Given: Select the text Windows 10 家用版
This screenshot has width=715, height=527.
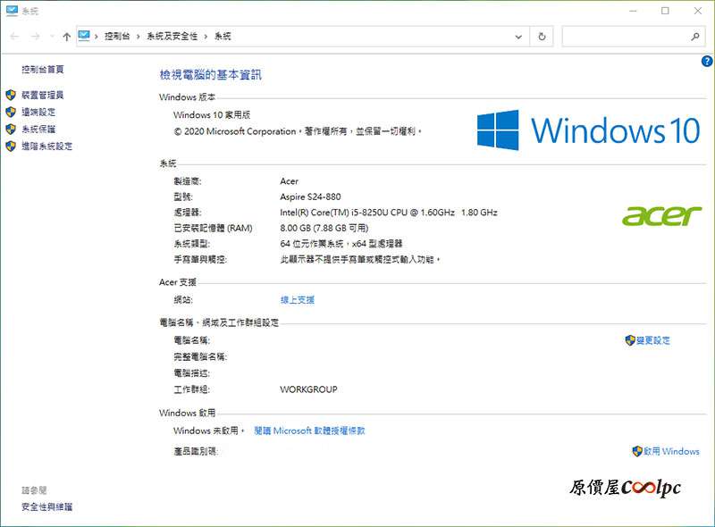Looking at the screenshot, I should [212, 114].
